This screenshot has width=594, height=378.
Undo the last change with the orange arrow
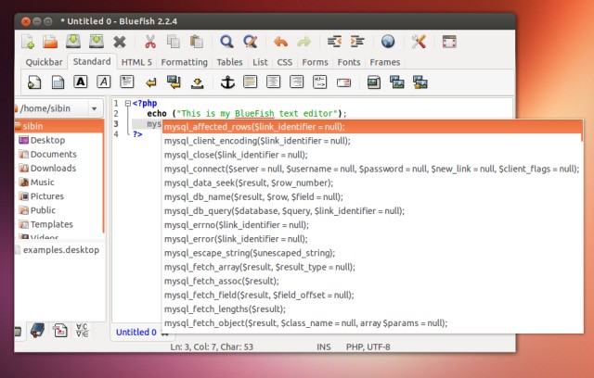(x=280, y=42)
